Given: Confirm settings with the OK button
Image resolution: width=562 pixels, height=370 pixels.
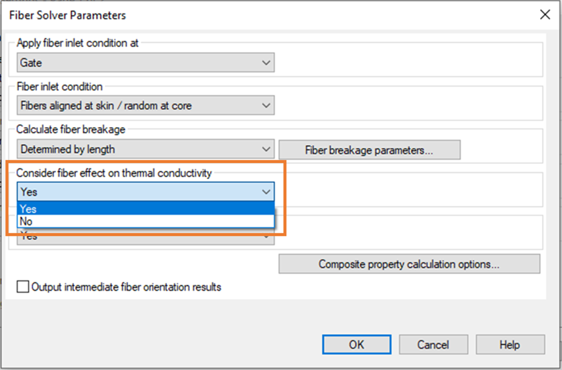Looking at the screenshot, I should [x=356, y=344].
